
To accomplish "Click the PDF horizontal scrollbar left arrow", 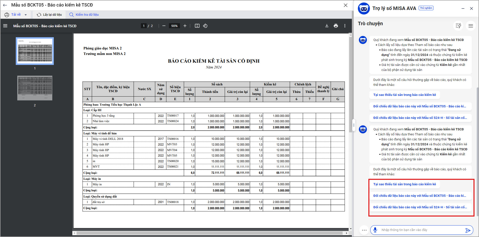I will [74, 233].
